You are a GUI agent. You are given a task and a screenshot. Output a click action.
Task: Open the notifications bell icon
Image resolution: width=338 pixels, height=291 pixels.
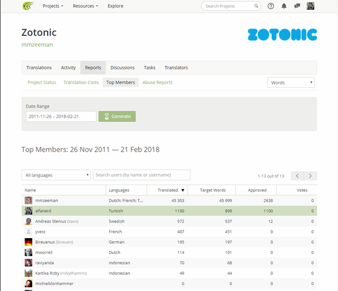[x=284, y=6]
